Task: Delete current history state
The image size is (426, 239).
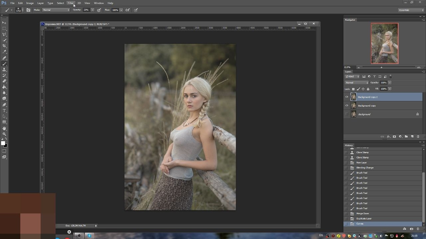Action: pos(418,229)
